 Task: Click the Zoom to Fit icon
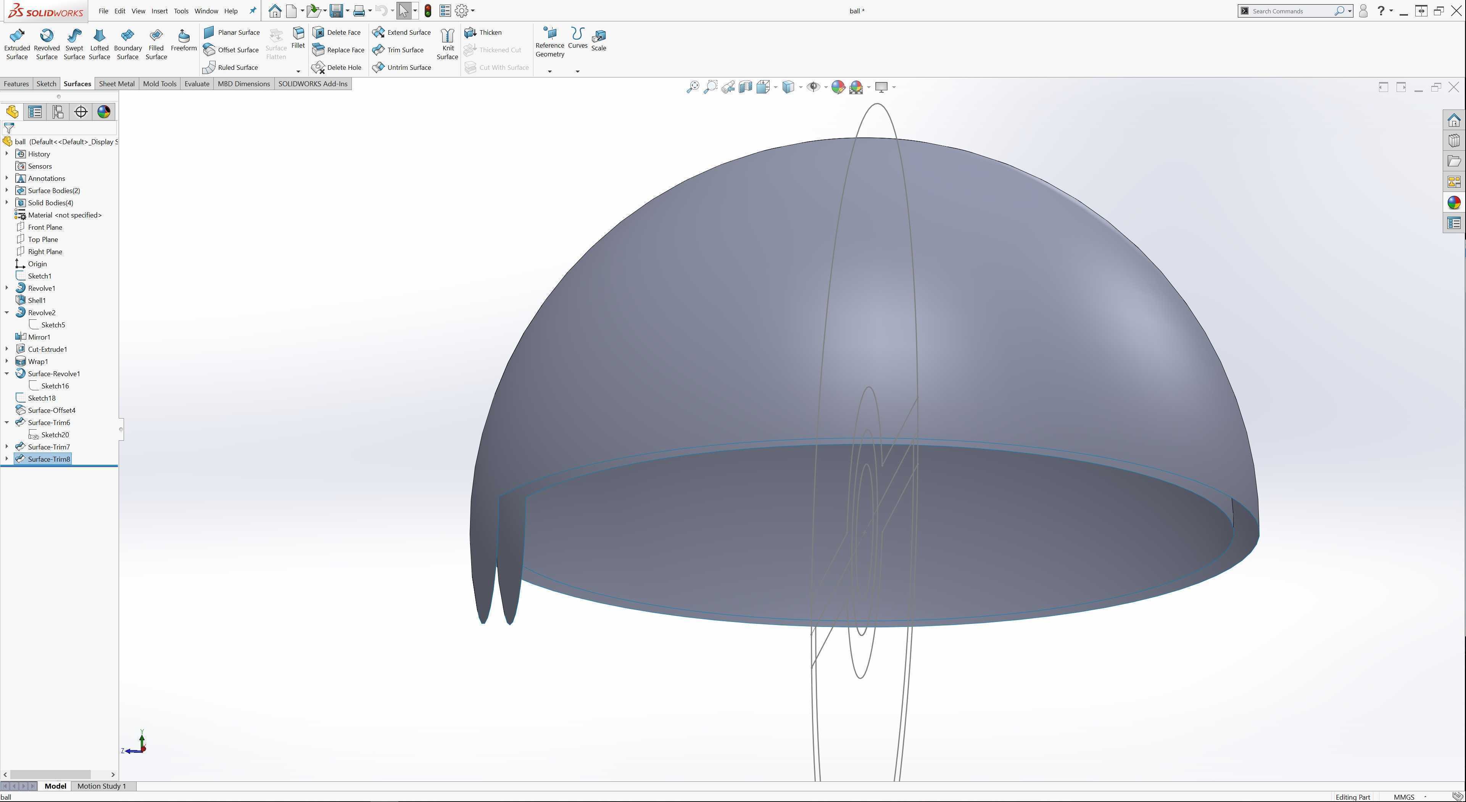(x=693, y=87)
